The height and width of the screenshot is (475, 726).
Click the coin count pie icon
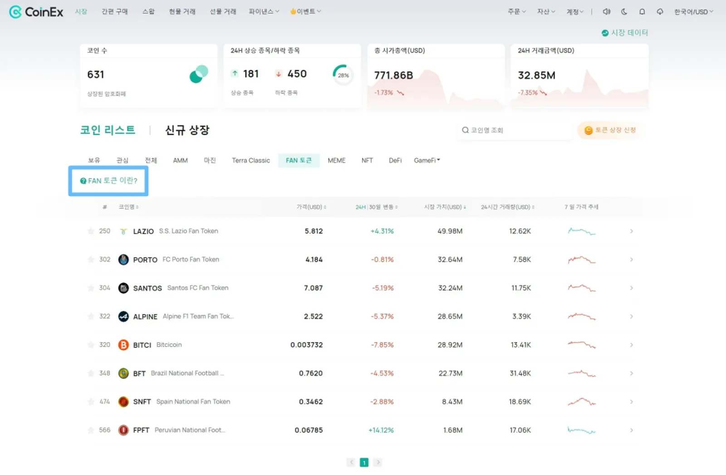point(199,74)
